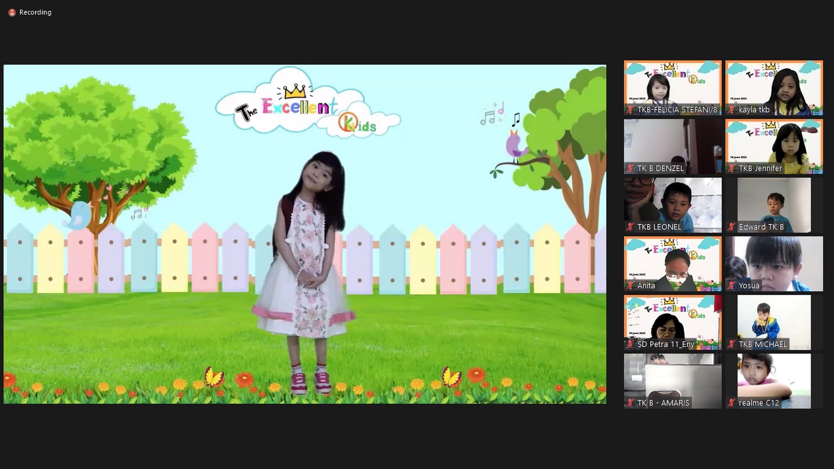Viewport: 834px width, 469px height.
Task: Click the name label TKB-FELICIA STEFANI/8
Action: [677, 110]
